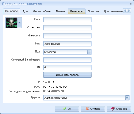Close the Профиль пользователя dialog
Screen dimensions: 134x114
click(130, 4)
